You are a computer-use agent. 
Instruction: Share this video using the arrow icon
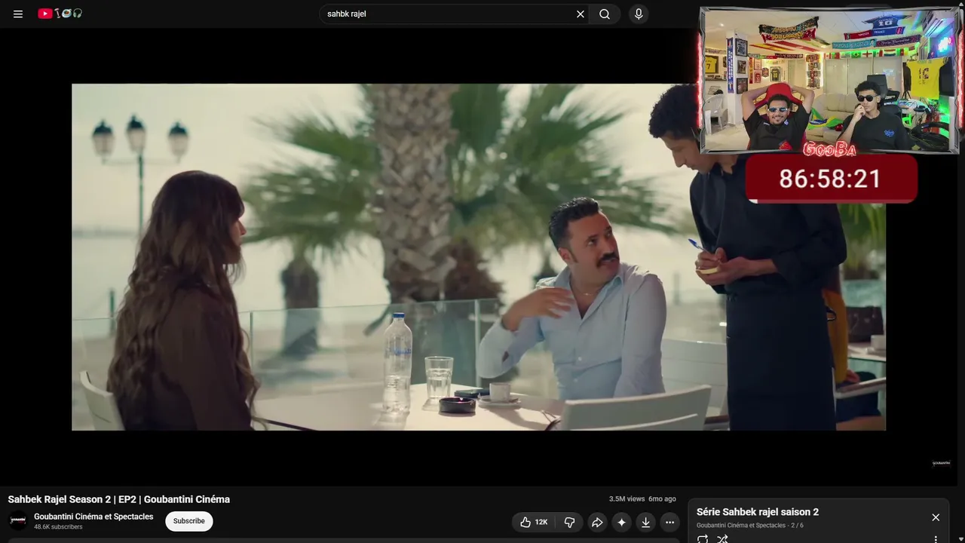coord(597,522)
